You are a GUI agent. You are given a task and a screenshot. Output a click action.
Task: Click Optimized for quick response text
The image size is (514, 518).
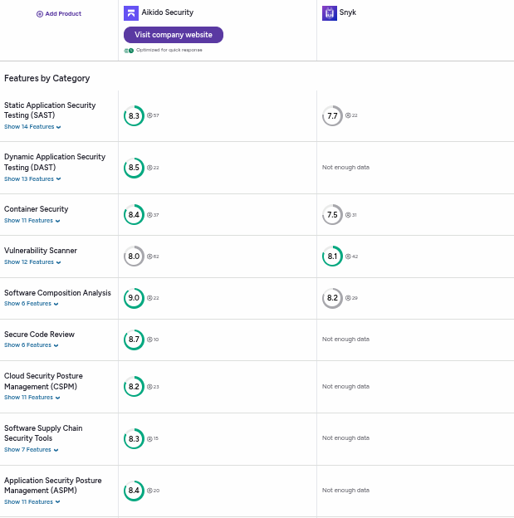point(169,50)
